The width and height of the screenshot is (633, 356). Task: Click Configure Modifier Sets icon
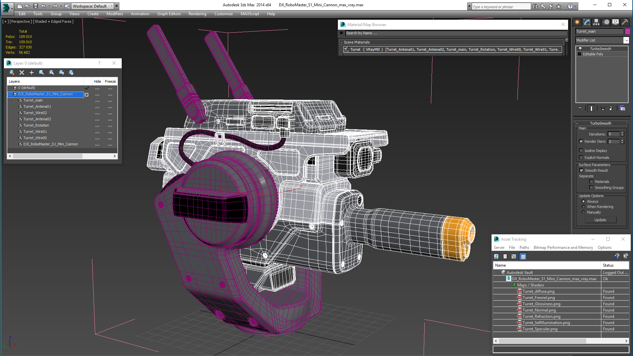[x=622, y=108]
